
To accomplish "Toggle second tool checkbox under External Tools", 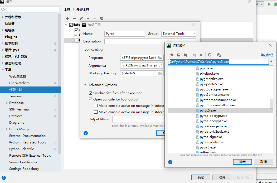I will coord(76,35).
